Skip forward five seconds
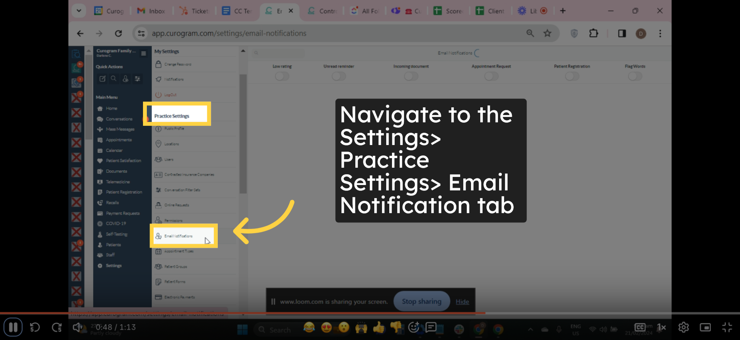 pos(57,327)
